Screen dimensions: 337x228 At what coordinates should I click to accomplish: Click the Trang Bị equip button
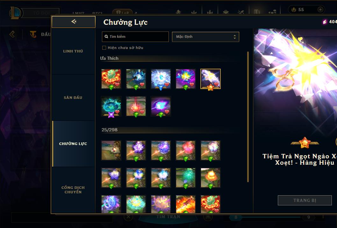tap(305, 200)
